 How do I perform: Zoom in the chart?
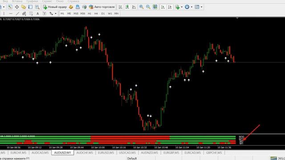click(x=141, y=7)
